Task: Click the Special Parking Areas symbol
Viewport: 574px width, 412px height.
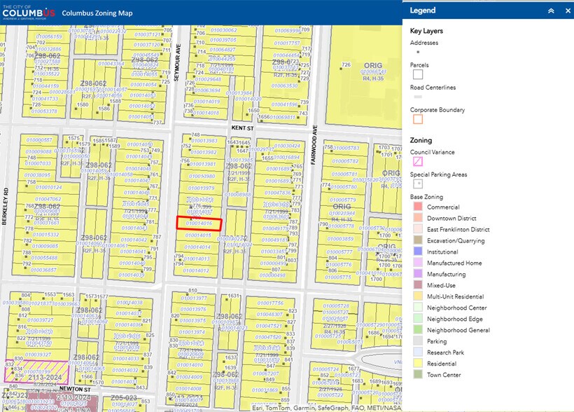Action: 418,184
